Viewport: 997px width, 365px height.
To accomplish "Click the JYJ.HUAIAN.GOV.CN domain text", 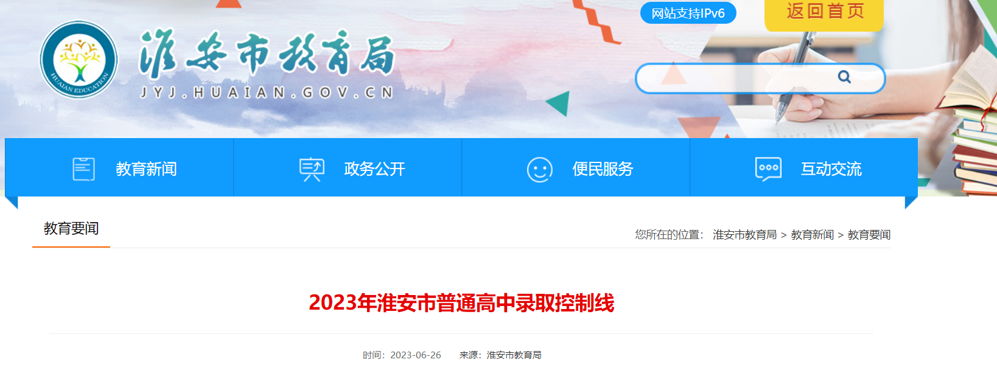I will click(267, 92).
